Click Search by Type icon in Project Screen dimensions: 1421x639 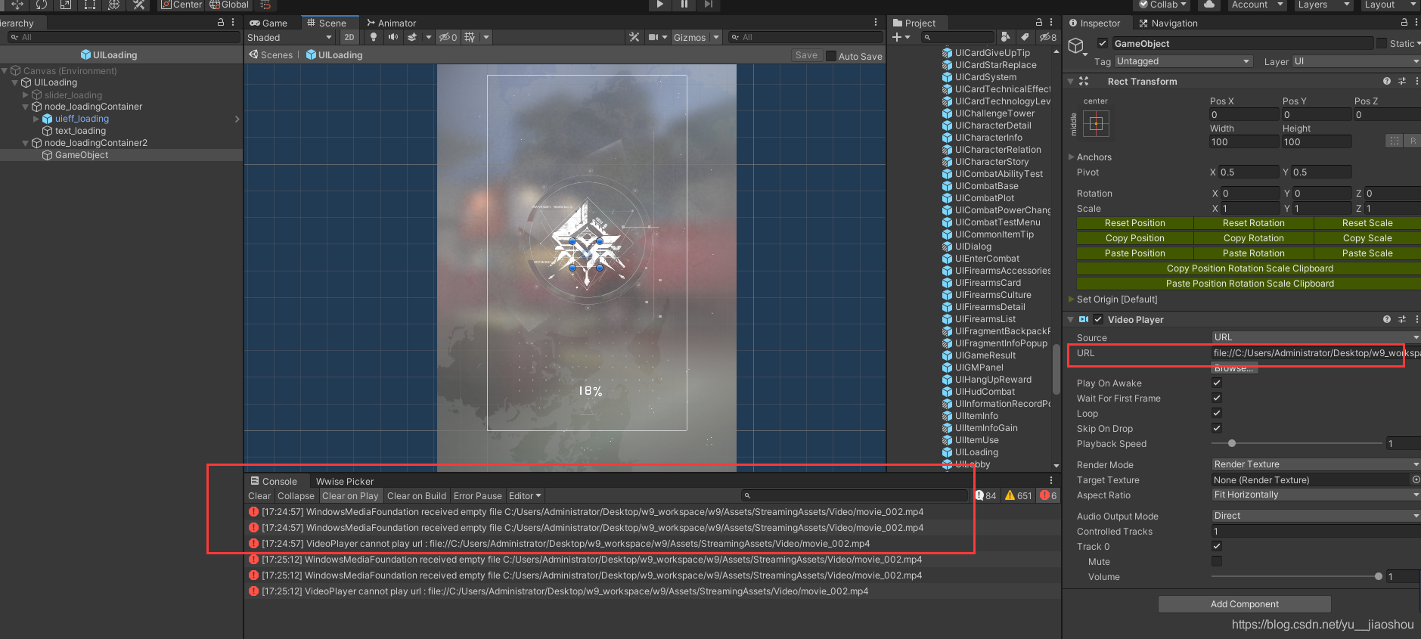(1005, 37)
